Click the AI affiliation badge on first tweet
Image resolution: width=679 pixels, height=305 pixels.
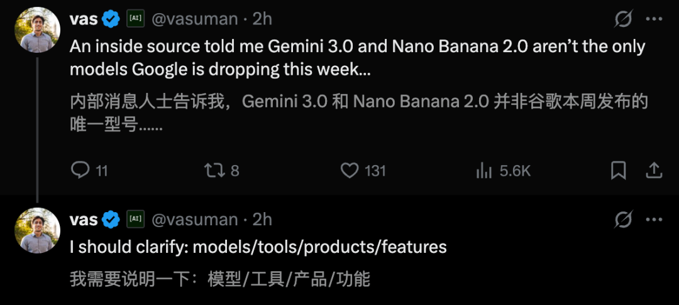click(135, 19)
